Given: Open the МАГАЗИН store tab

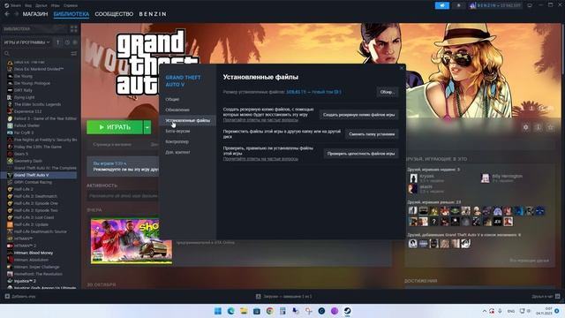Looking at the screenshot, I should pyautogui.click(x=35, y=14).
